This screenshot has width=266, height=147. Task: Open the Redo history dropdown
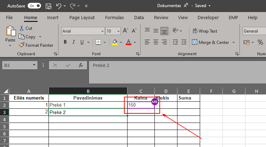tap(79, 6)
